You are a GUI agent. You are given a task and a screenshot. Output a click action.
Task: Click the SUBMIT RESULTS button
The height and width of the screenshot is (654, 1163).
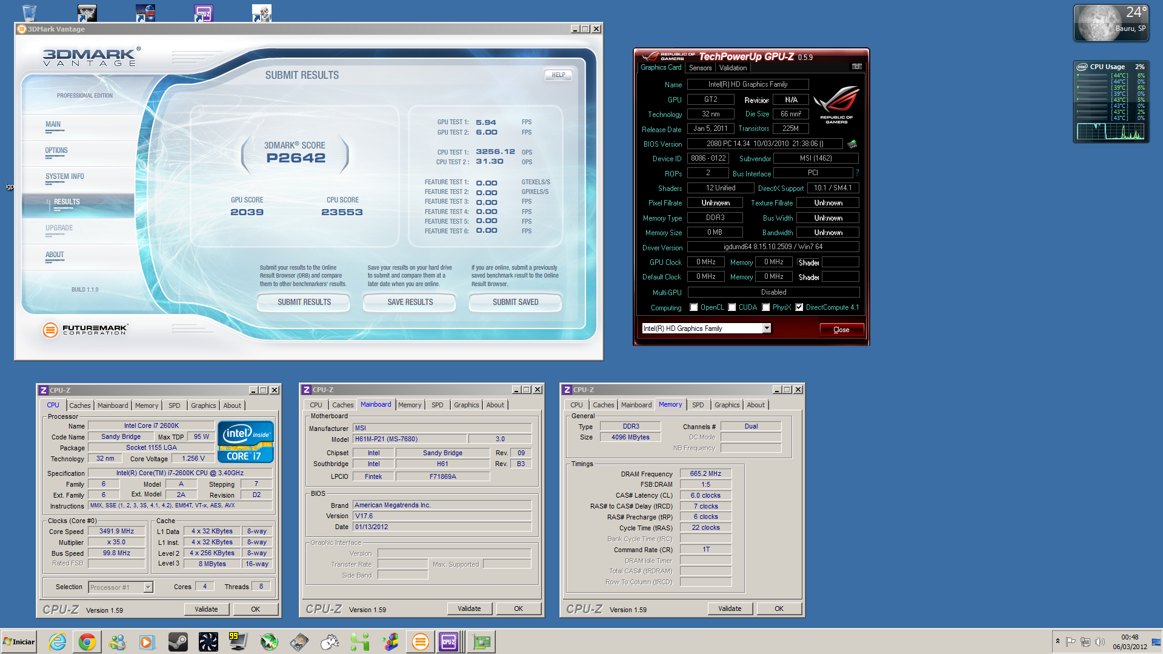coord(304,302)
